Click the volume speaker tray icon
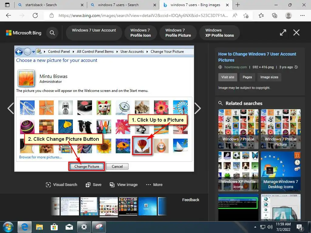The width and height of the screenshot is (311, 233). click(x=270, y=227)
